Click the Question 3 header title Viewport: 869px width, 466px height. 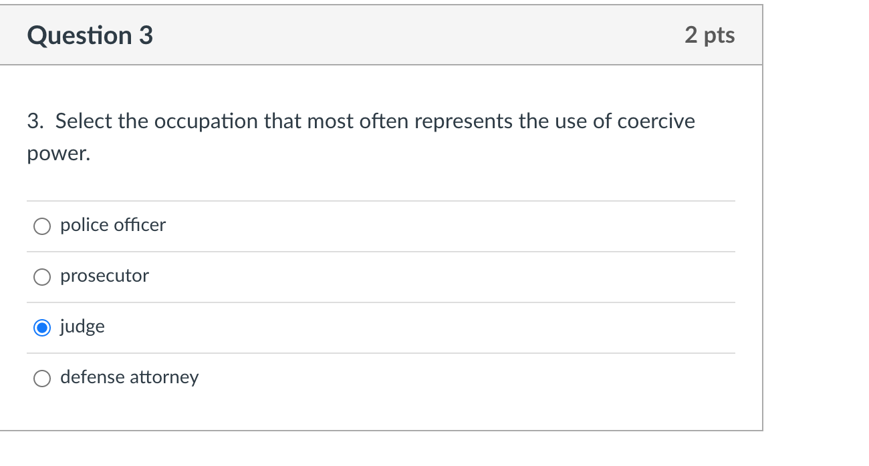pyautogui.click(x=90, y=35)
